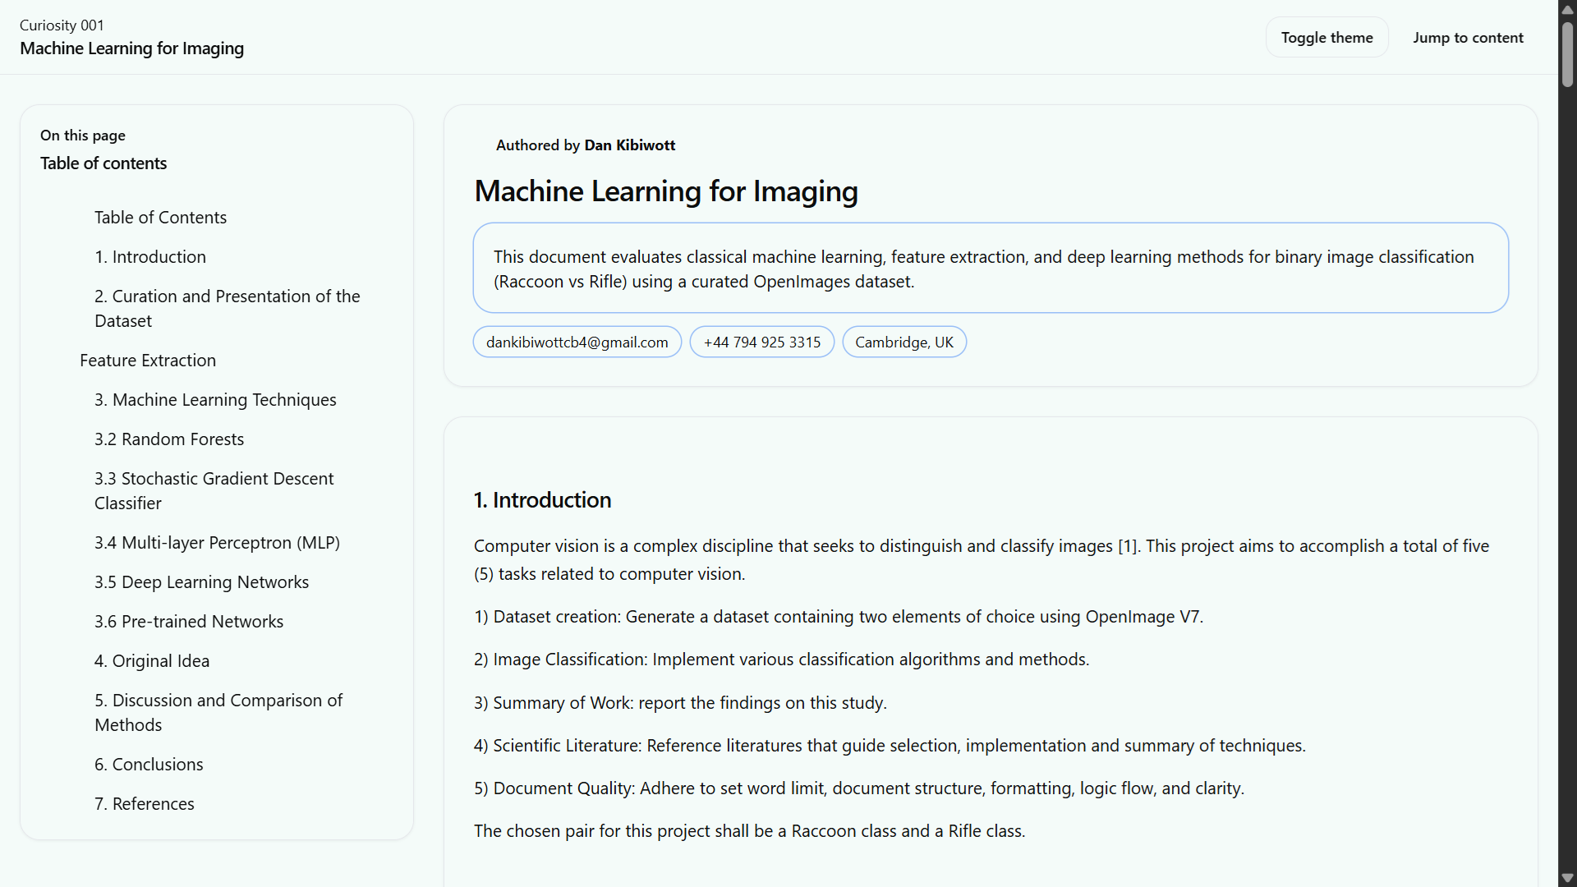Select the Cambridge, UK location chip

tap(903, 342)
